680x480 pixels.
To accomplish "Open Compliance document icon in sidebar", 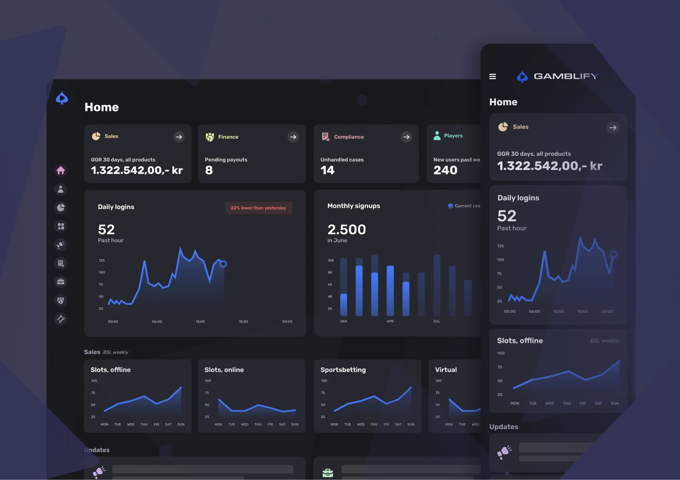I will 60,263.
